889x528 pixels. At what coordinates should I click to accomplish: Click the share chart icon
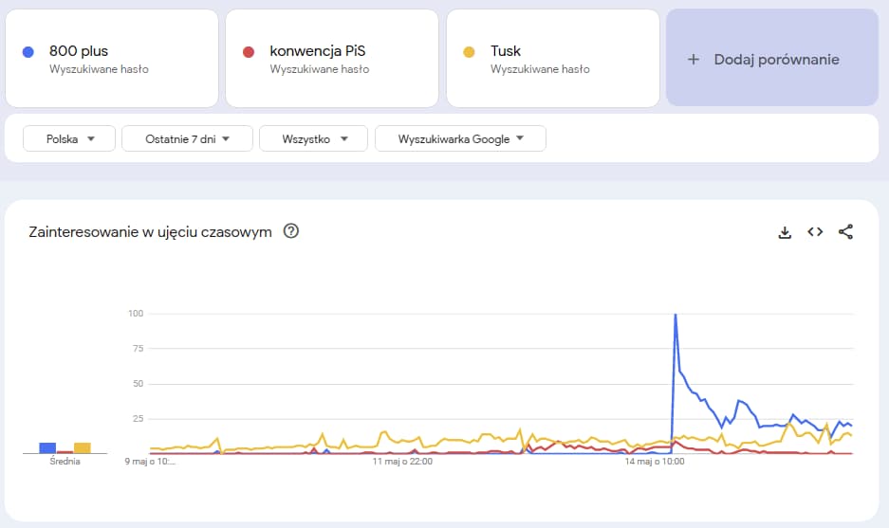(x=845, y=231)
